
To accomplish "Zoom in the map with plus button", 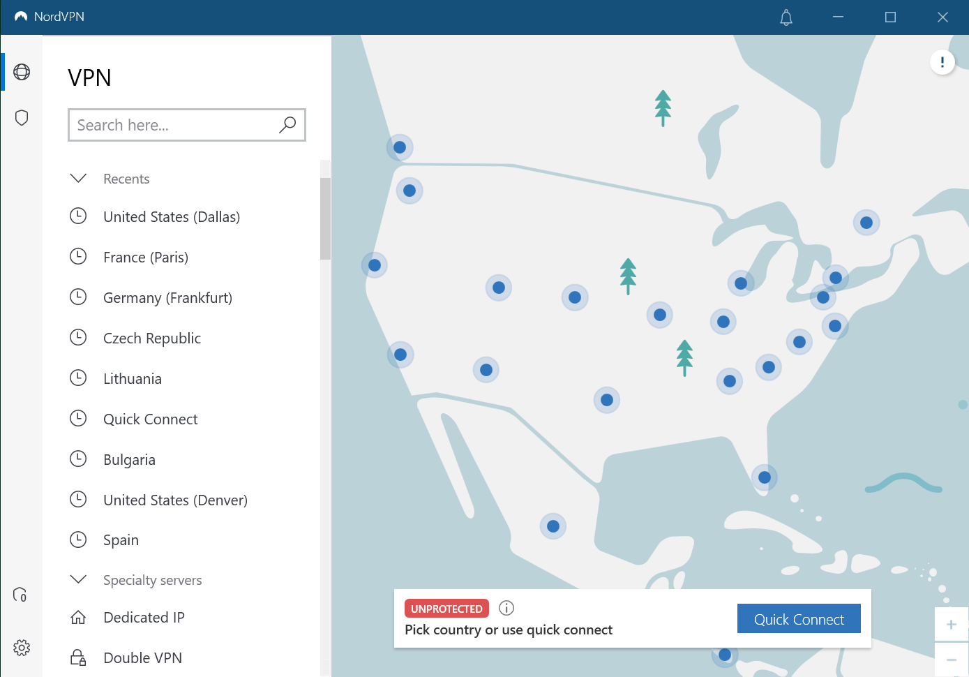I will [x=952, y=625].
